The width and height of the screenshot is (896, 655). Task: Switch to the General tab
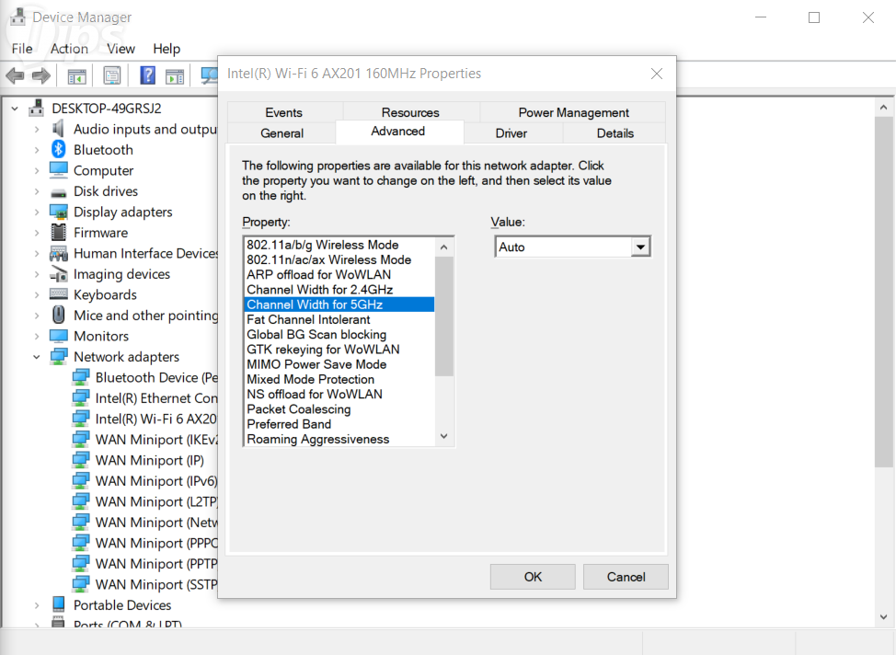pyautogui.click(x=281, y=133)
